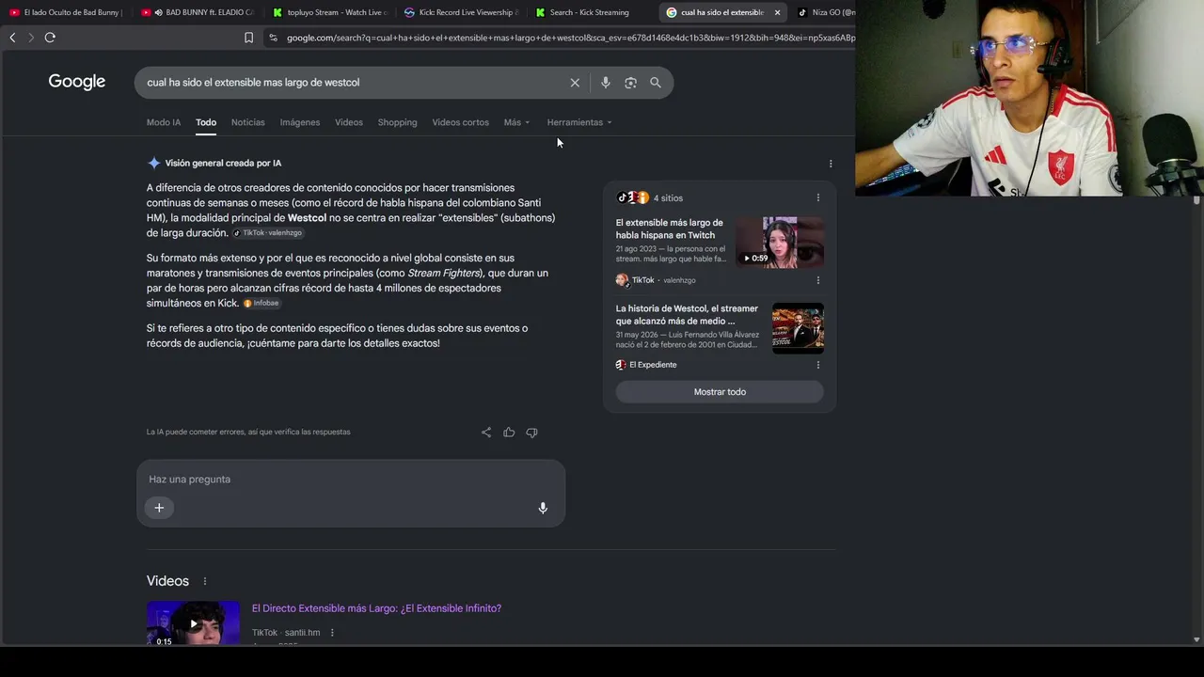Screen dimensions: 1204x677
Task: Open El extensible más largo de habla hispana link
Action: [x=670, y=228]
